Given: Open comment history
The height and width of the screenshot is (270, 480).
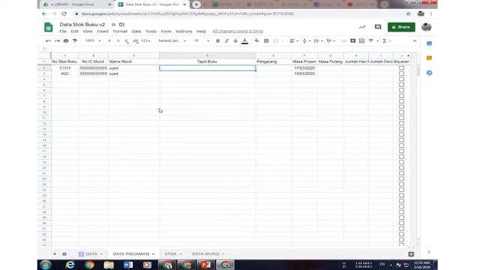Looking at the screenshot, I should tap(378, 27).
